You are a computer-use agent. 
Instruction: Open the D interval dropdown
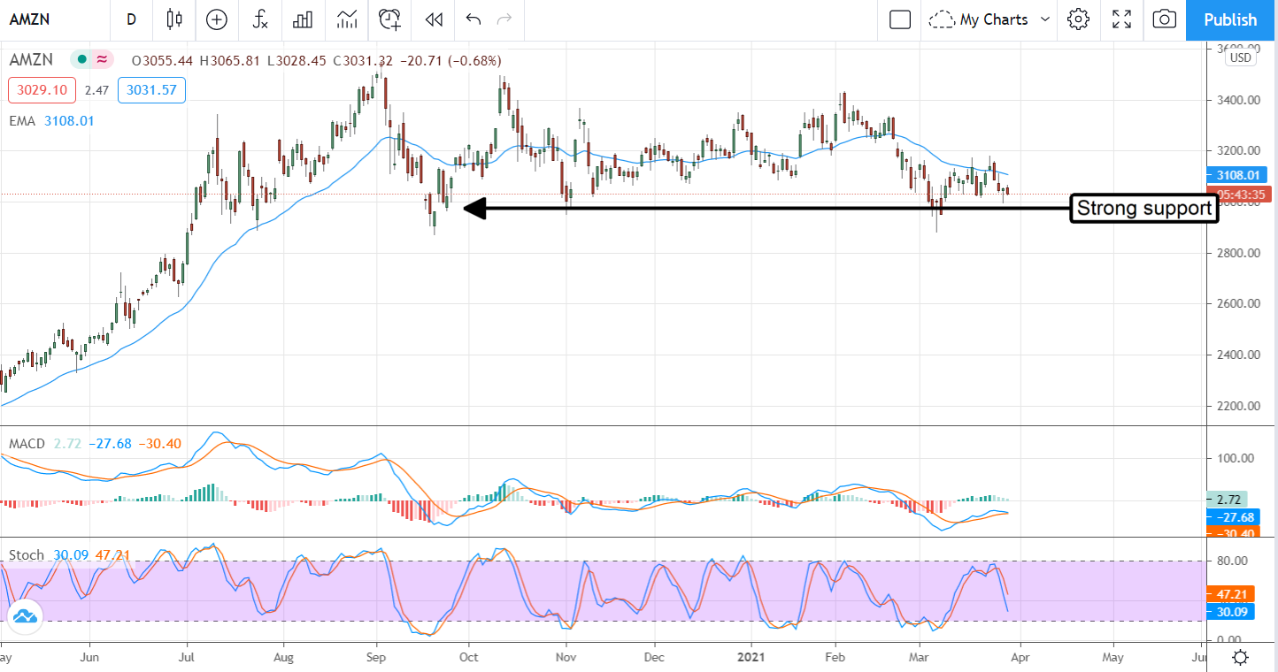pyautogui.click(x=131, y=19)
